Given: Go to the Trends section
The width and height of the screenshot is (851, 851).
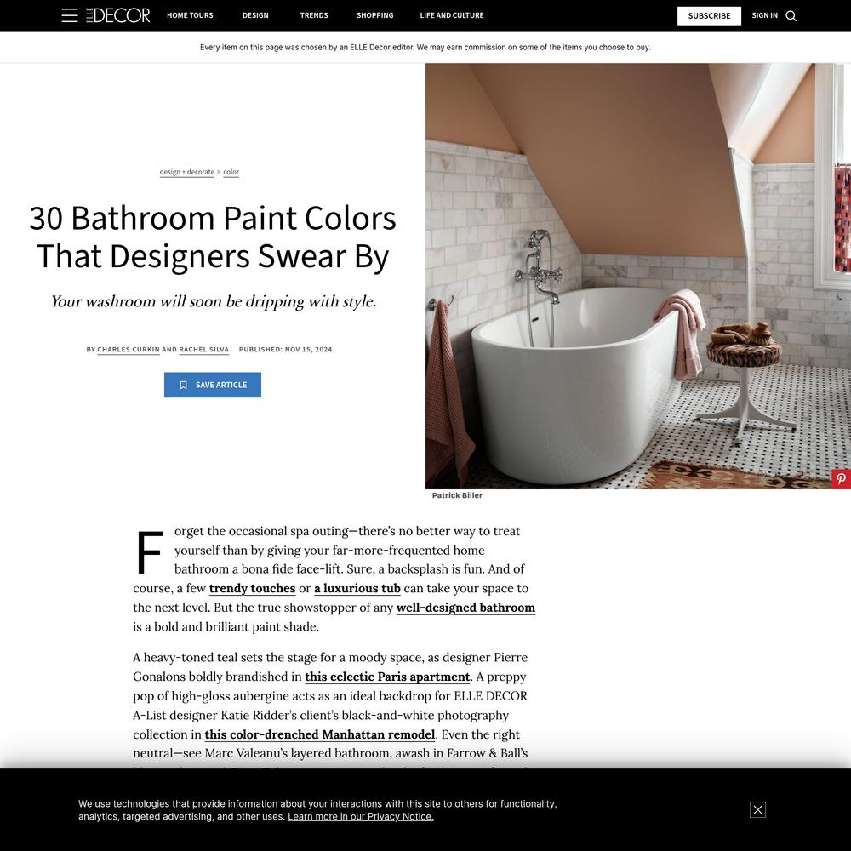Looking at the screenshot, I should pos(314,15).
